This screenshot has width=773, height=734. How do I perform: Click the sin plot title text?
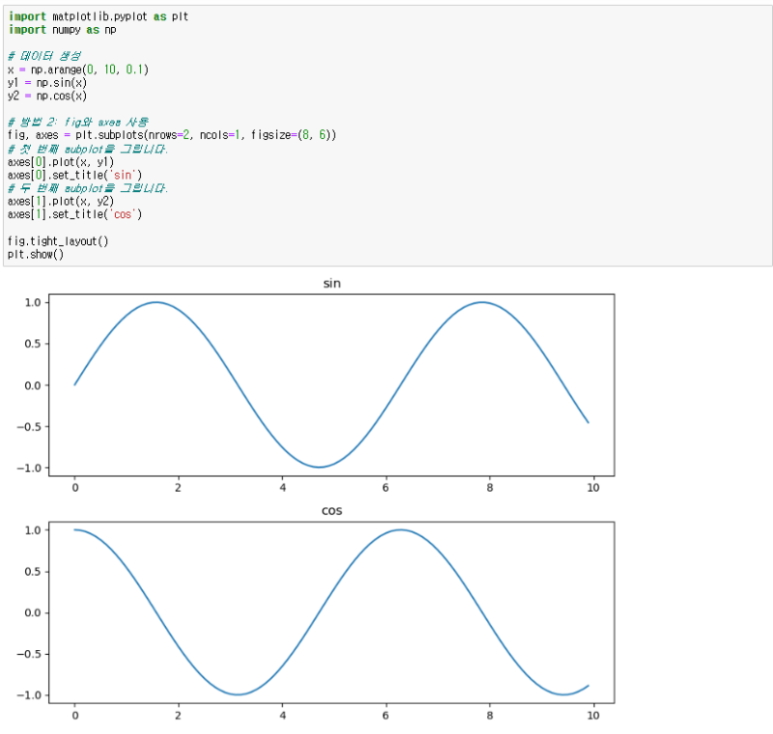pyautogui.click(x=332, y=283)
